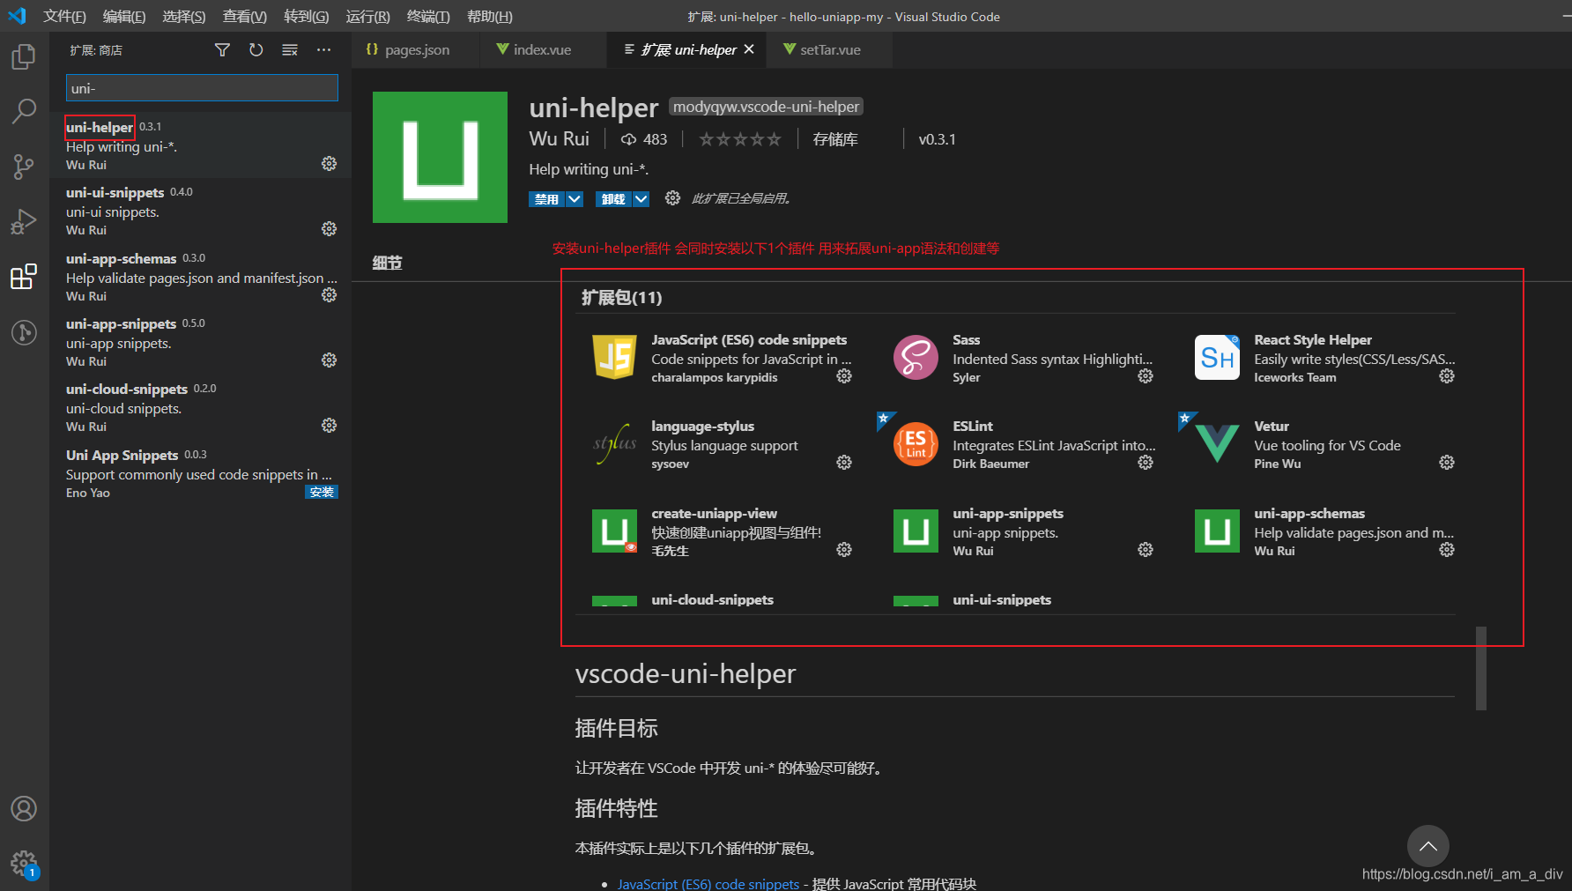The image size is (1572, 891).
Task: Switch to the pages.json tab
Action: (416, 50)
